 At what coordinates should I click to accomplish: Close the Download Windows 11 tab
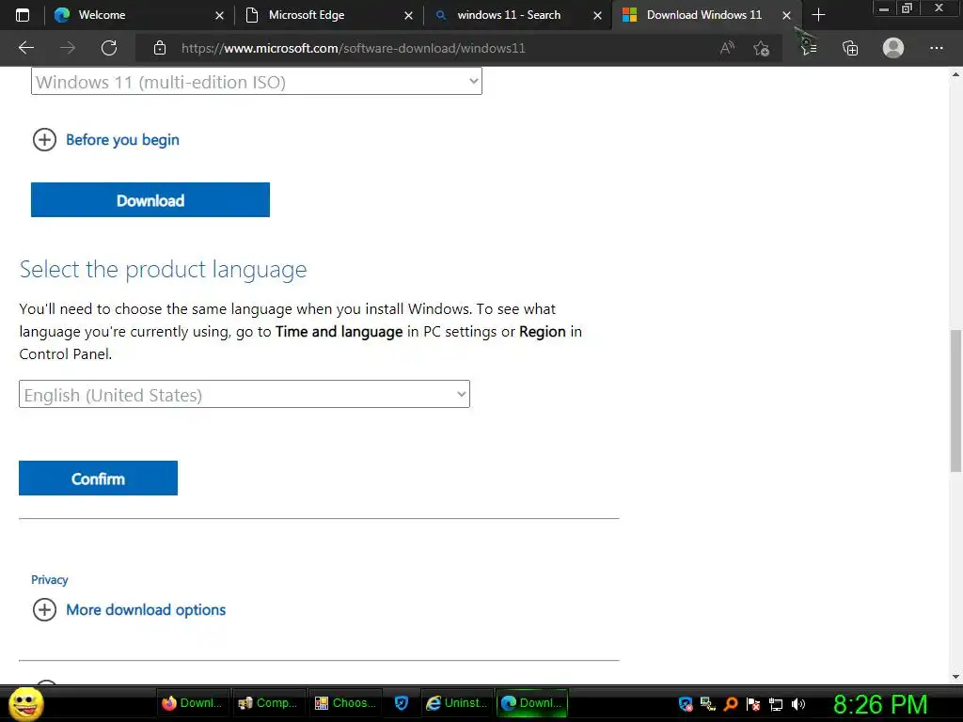(x=787, y=16)
